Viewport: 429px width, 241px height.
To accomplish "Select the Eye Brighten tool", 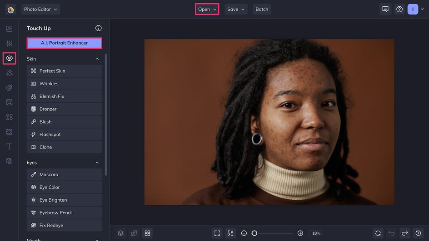I will click(x=64, y=200).
